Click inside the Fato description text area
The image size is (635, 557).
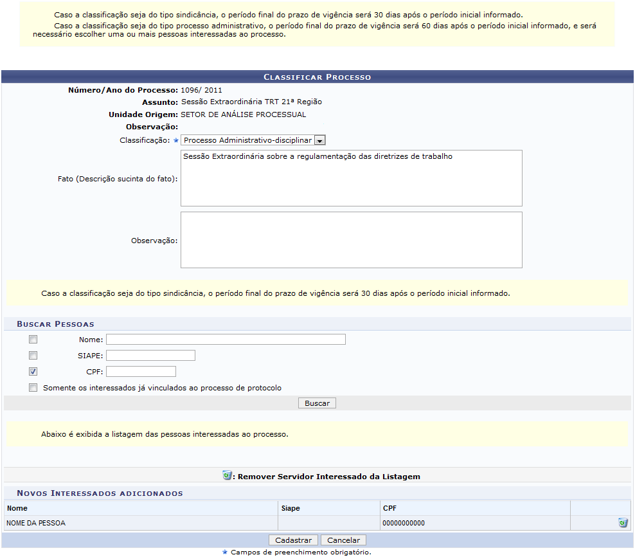click(x=351, y=178)
